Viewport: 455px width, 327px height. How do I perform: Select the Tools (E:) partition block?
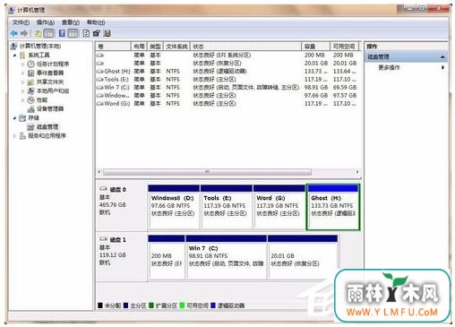(227, 208)
